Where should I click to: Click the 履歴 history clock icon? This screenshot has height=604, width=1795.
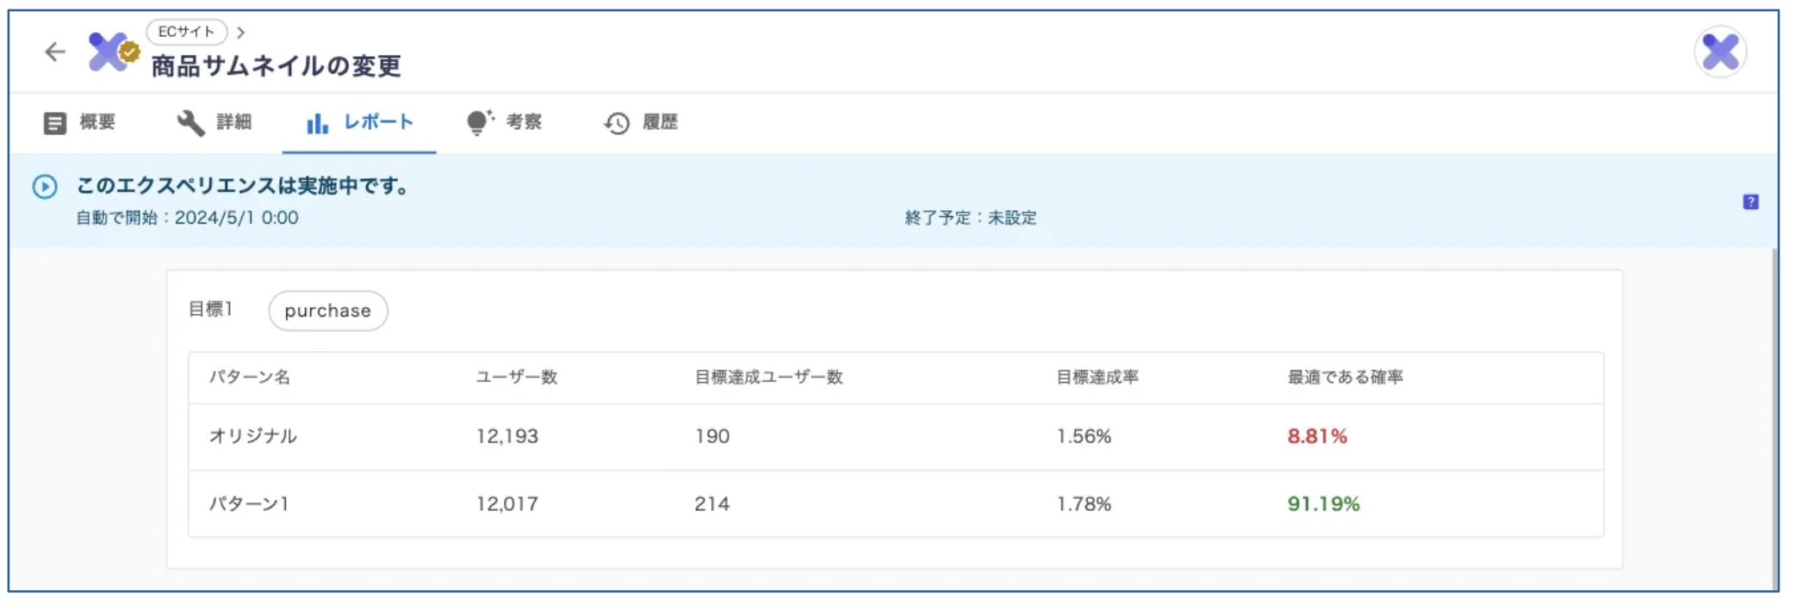click(x=617, y=123)
